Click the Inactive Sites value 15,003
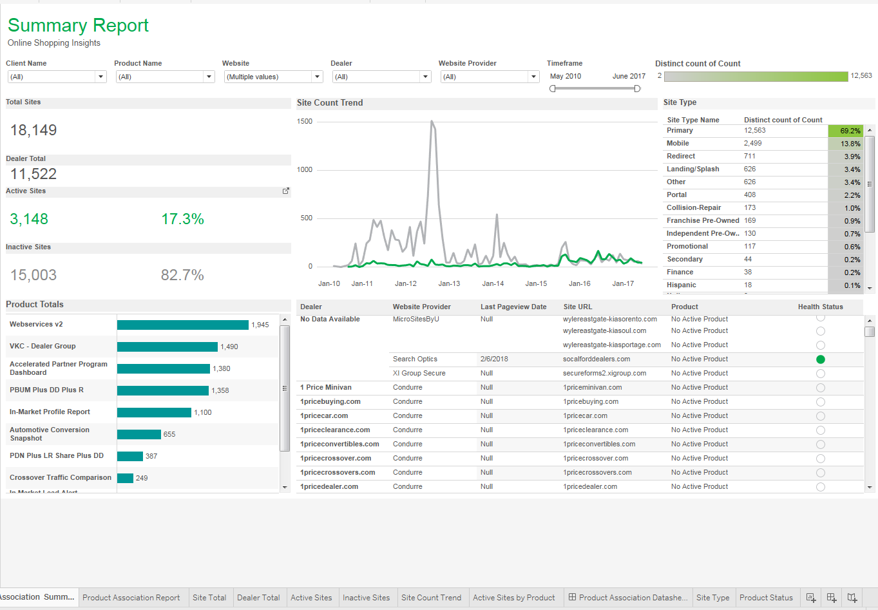The height and width of the screenshot is (610, 878). point(33,275)
